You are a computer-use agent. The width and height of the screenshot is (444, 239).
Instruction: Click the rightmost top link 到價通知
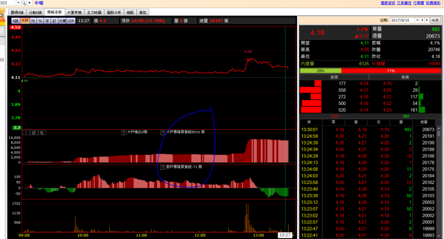pyautogui.click(x=434, y=3)
